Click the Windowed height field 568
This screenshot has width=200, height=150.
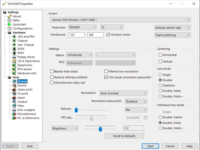pyautogui.click(x=95, y=35)
